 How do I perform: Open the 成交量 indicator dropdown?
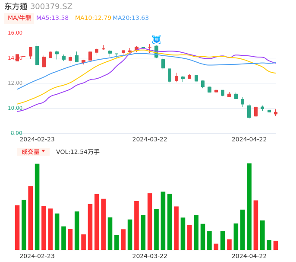(33, 152)
